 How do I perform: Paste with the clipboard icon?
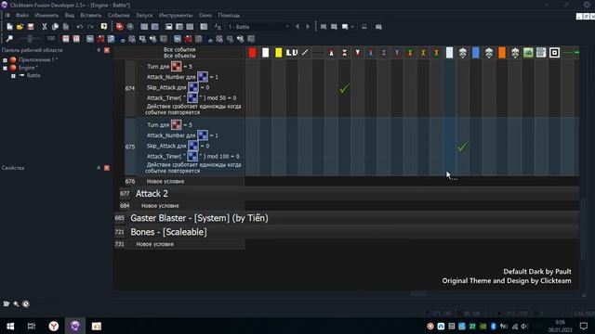point(66,27)
